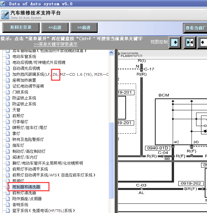Click page icon beside 天窗
Screen dimensions: 207x213
pyautogui.click(x=8, y=110)
